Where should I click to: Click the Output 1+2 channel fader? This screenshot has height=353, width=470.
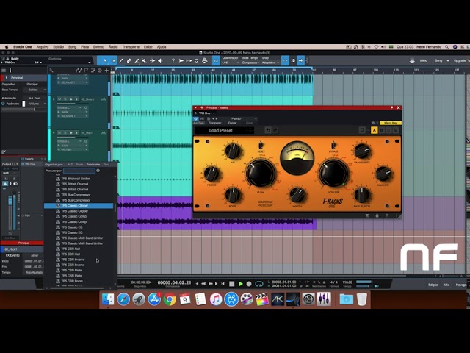coord(10,201)
